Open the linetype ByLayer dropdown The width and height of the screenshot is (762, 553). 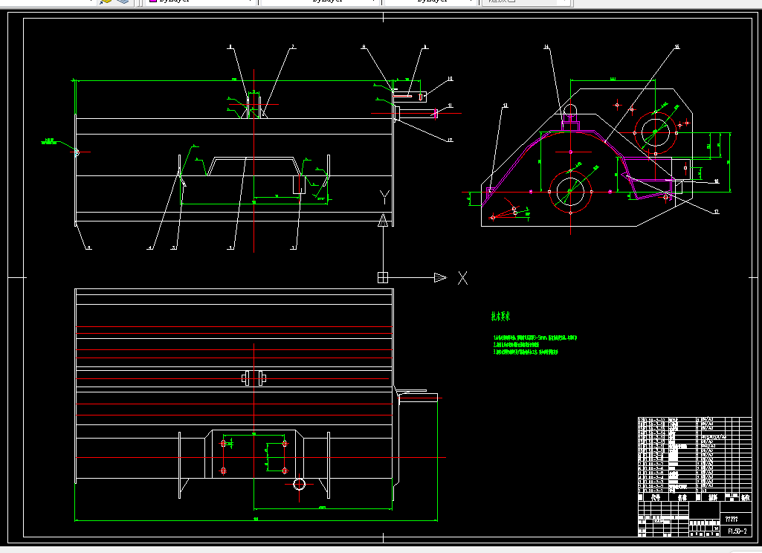point(320,1)
